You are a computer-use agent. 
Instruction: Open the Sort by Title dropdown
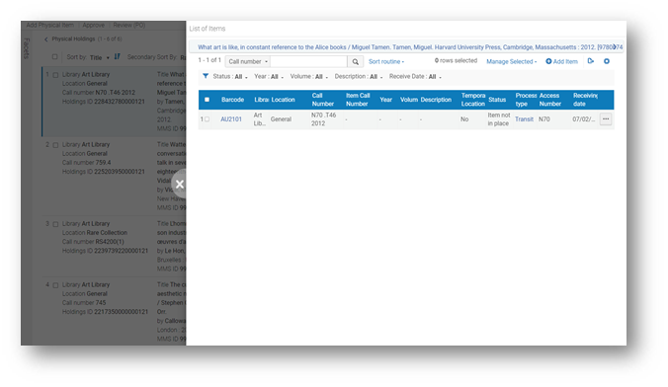coord(99,57)
